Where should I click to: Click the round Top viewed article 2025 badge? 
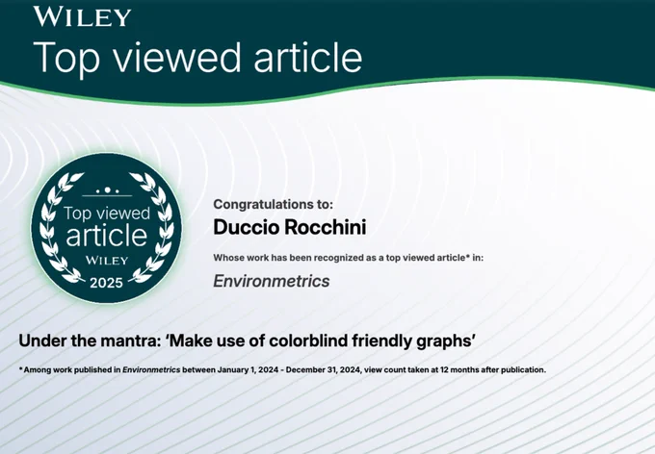pyautogui.click(x=107, y=228)
